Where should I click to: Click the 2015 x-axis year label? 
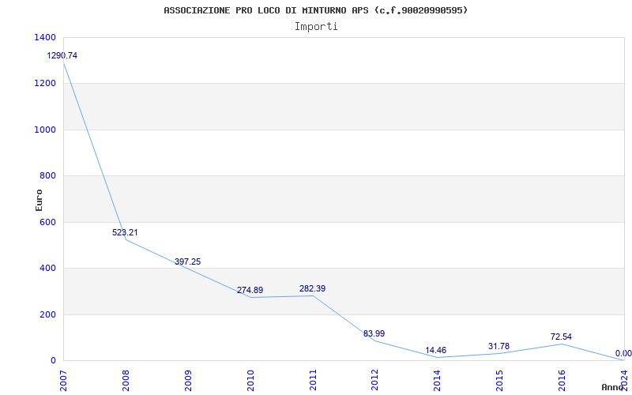[x=500, y=381]
